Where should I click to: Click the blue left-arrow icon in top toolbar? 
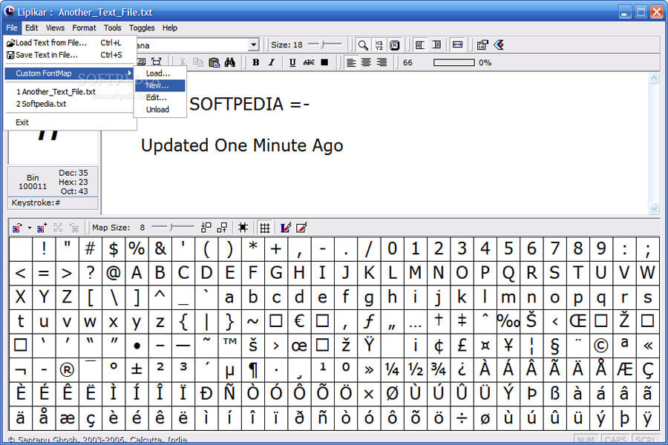499,44
